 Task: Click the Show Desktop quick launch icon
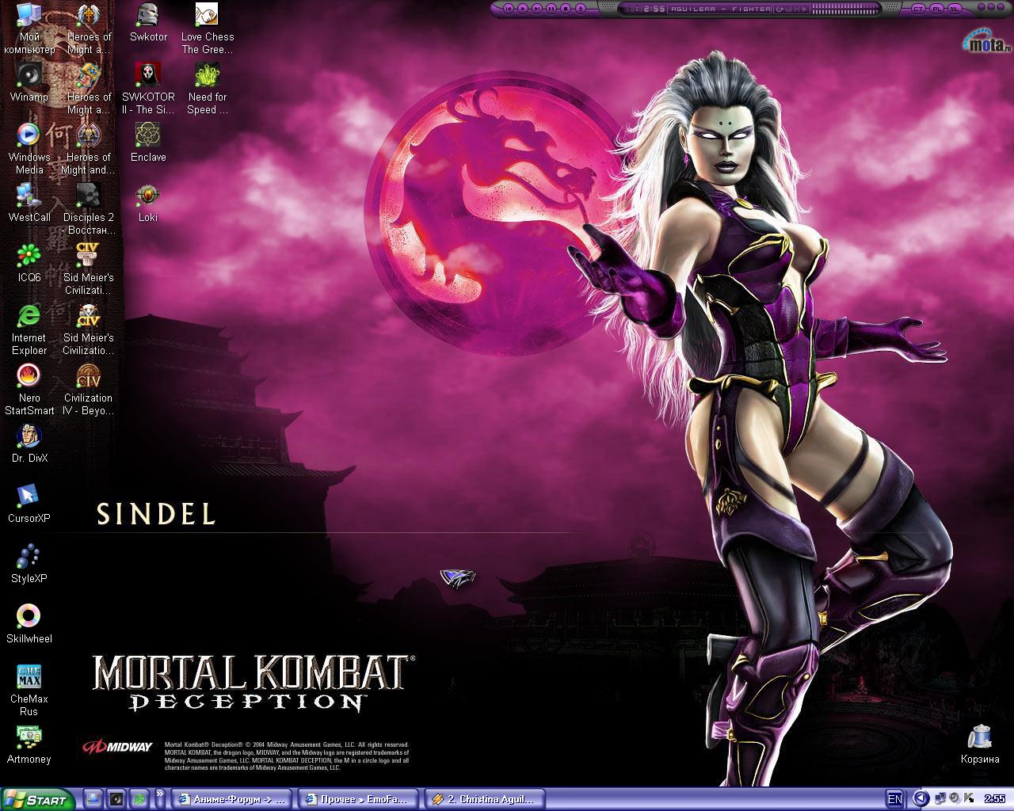93,799
